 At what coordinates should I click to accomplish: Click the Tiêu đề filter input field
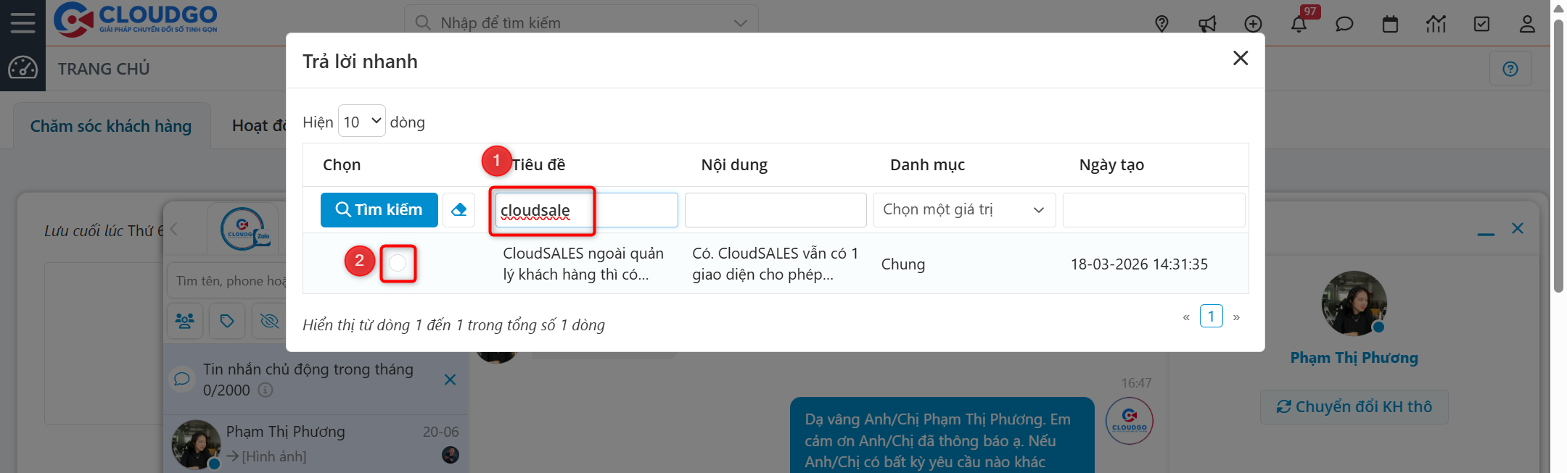(x=586, y=210)
